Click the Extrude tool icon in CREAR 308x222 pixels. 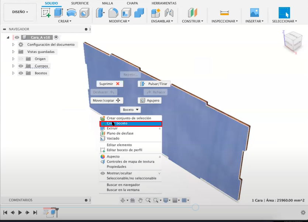tap(59, 12)
